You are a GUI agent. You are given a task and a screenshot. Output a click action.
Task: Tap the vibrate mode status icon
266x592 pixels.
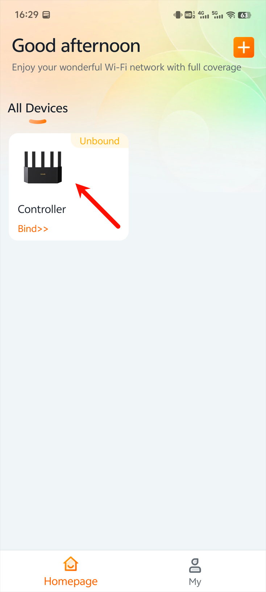pyautogui.click(x=178, y=15)
